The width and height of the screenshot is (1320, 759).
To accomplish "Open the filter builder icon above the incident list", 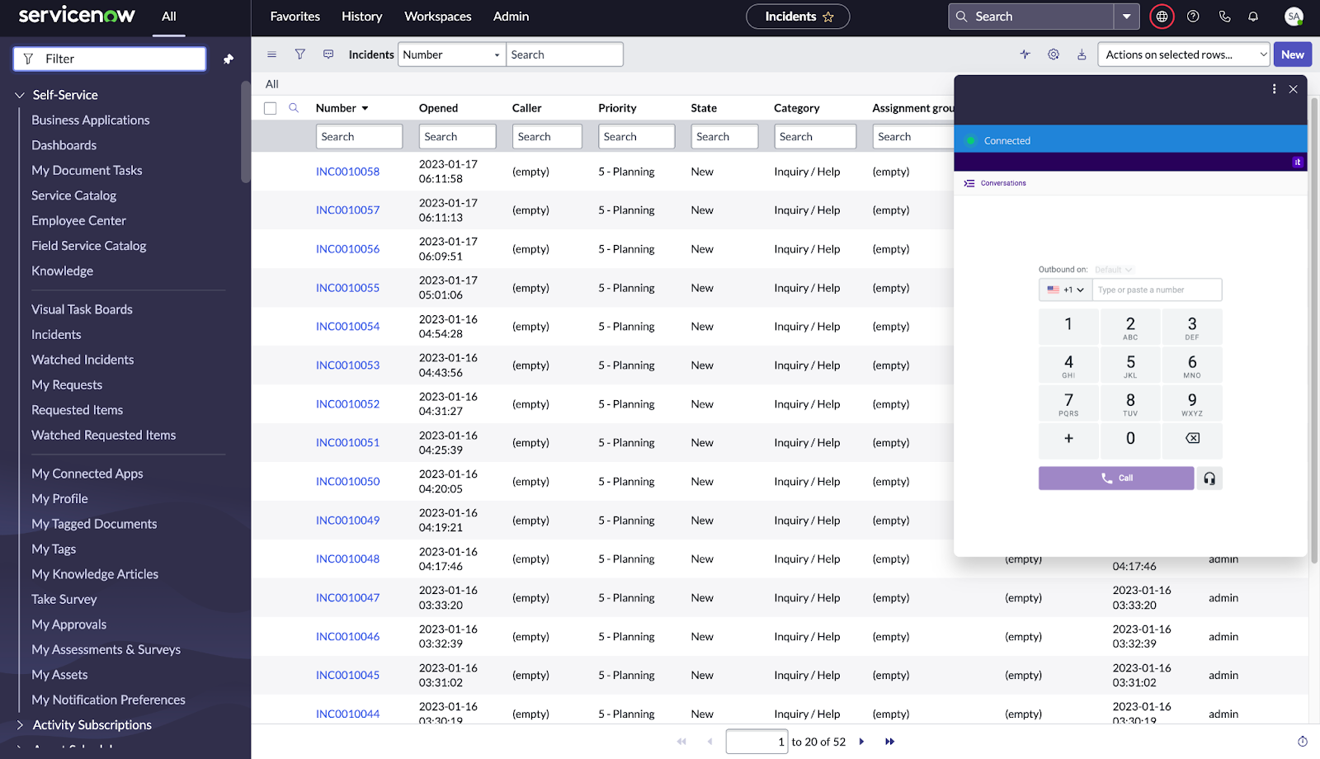I will 299,54.
